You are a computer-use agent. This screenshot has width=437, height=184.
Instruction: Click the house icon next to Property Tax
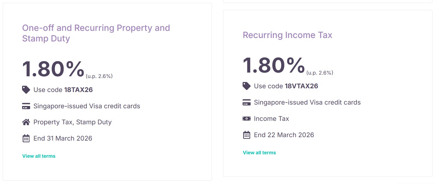click(x=26, y=122)
